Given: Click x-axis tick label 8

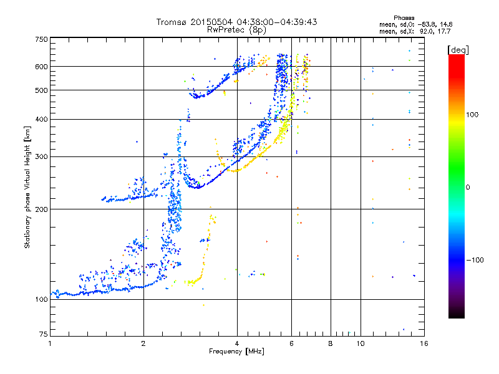Looking at the screenshot, I should [331, 343].
